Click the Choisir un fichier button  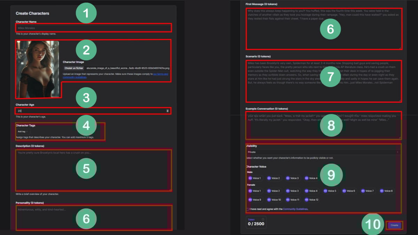coord(73,68)
